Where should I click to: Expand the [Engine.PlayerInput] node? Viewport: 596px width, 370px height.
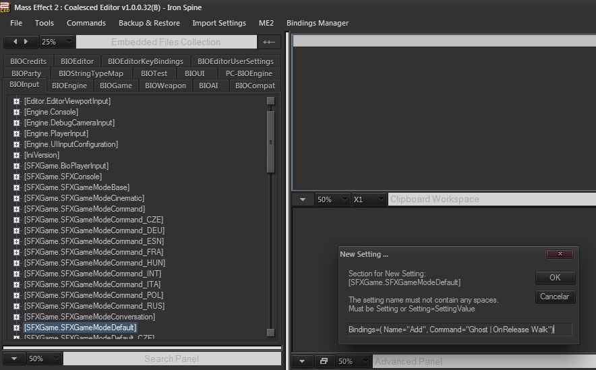[x=16, y=133]
